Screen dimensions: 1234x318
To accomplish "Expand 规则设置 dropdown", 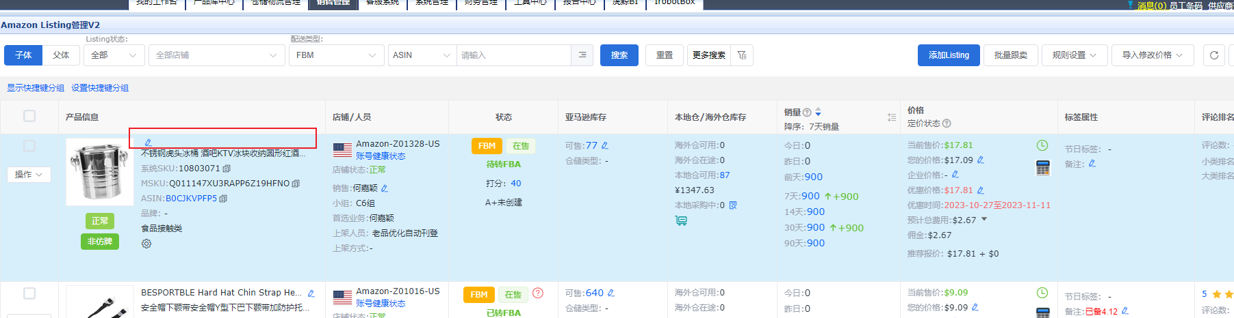I will pos(1074,55).
